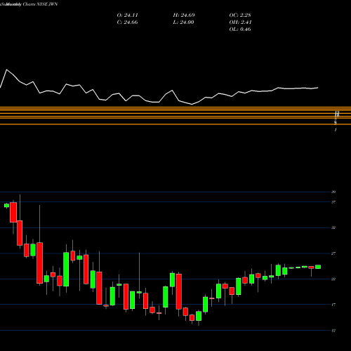This screenshot has width=351, height=351.
Task: Select the high value 'H: 24.69'
Action: click(x=184, y=15)
